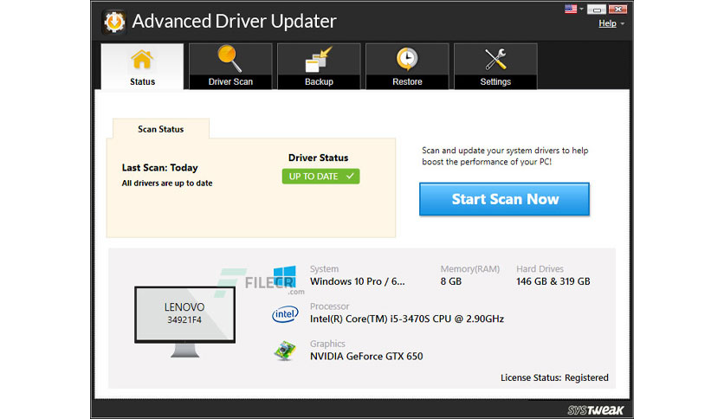Viewport: 724px width, 419px height.
Task: Click the 'Advanced Driver Updater' title text
Action: [x=234, y=22]
